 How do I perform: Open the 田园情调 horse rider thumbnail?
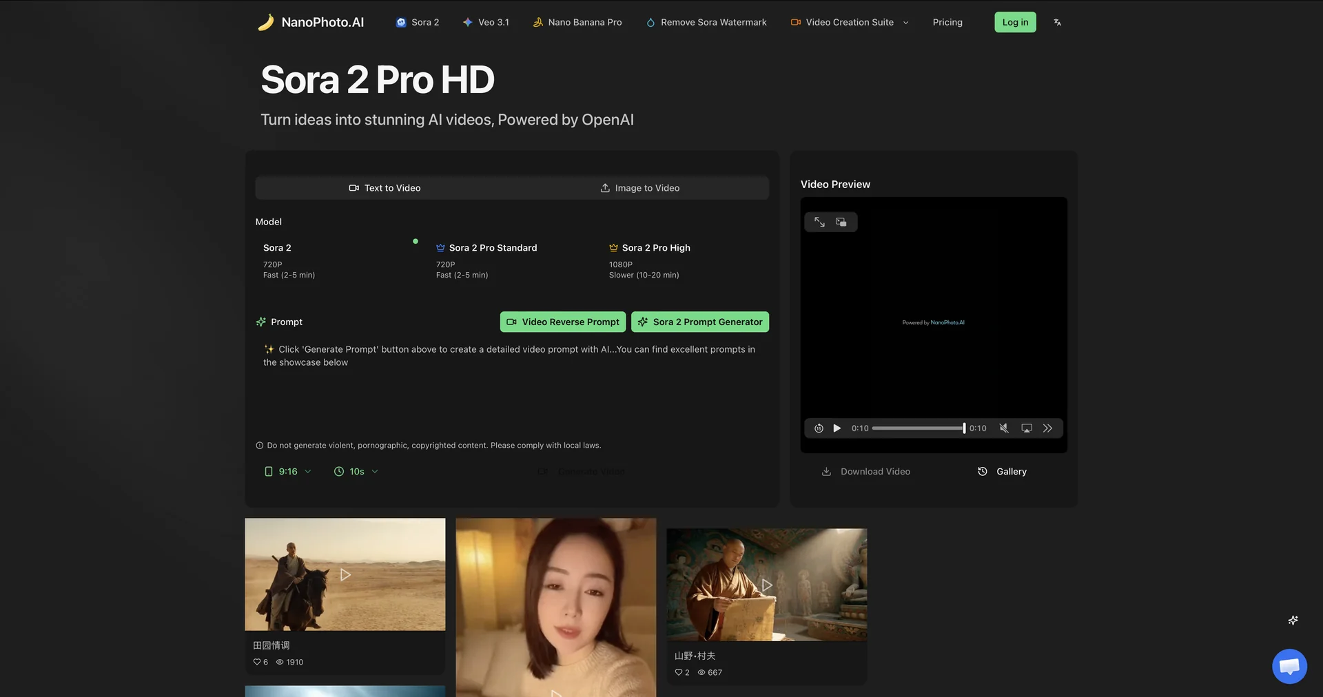click(345, 574)
